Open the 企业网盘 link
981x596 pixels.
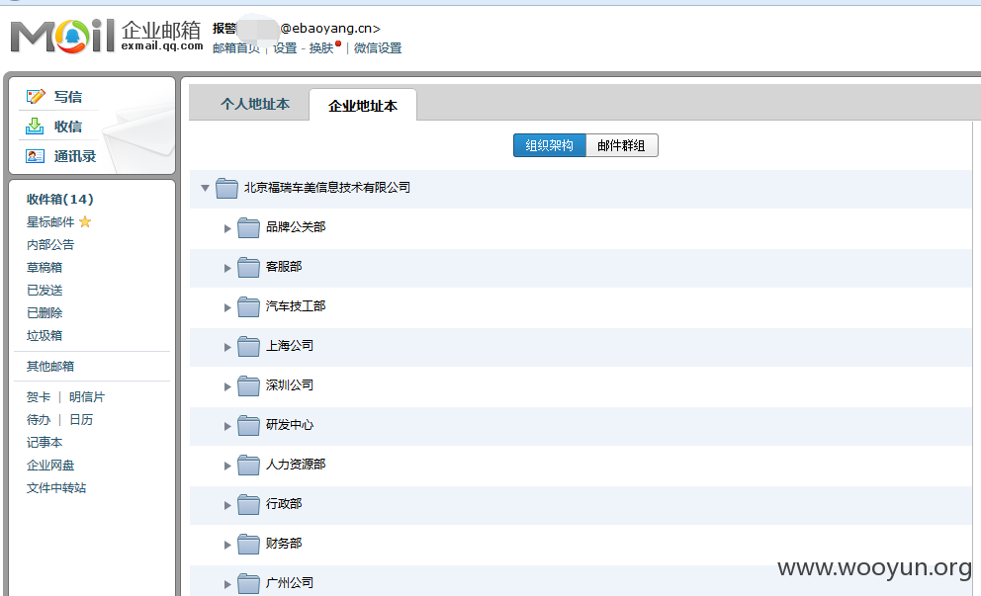50,466
